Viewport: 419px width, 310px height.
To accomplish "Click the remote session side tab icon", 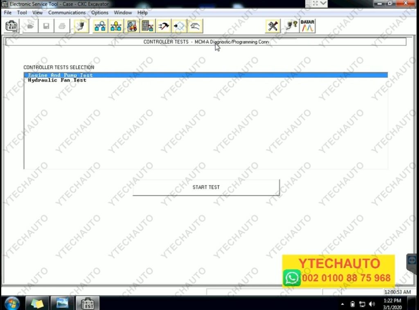I will 412,260.
